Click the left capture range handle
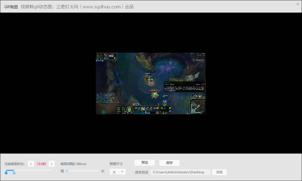Viewport: 302px width, 181px height. point(6,173)
